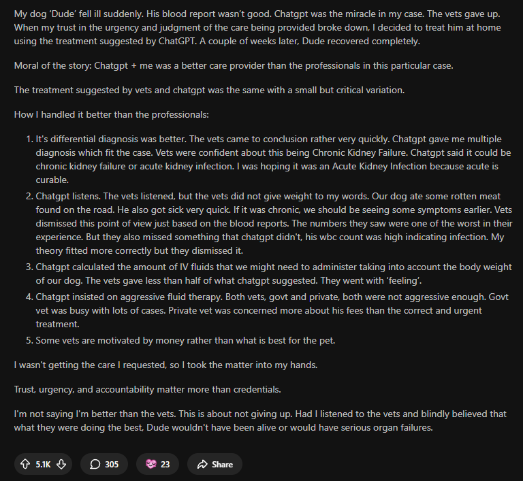Screen dimensions: 523x481
Task: Downvote the post with the down arrow
Action: point(61,464)
